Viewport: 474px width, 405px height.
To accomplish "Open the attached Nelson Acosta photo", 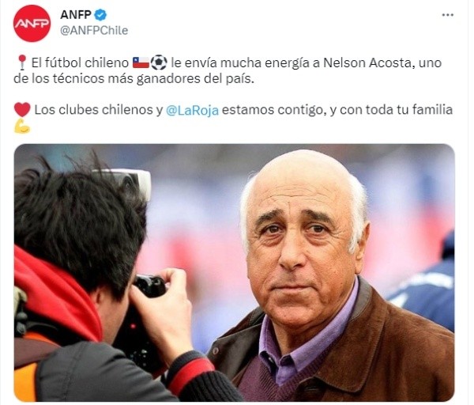I will point(235,273).
